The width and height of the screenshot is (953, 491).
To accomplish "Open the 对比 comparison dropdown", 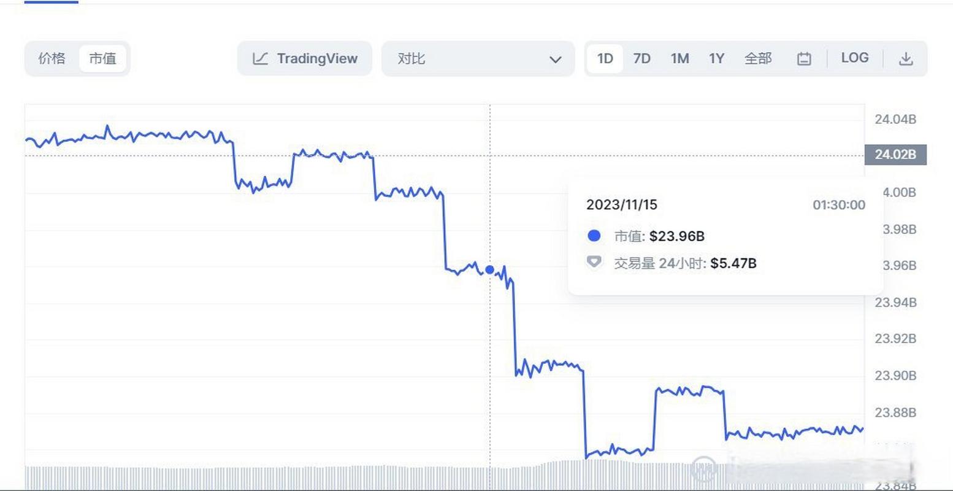I will [x=412, y=58].
